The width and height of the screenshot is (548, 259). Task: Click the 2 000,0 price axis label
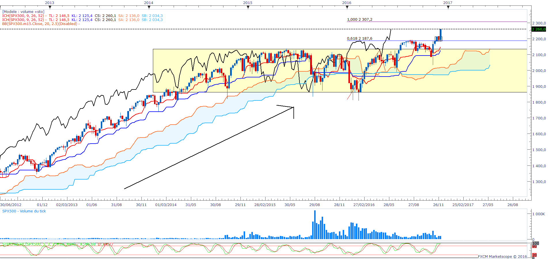coord(539,71)
